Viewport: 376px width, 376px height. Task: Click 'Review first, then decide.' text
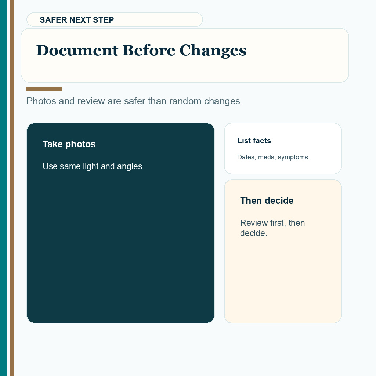tap(272, 228)
